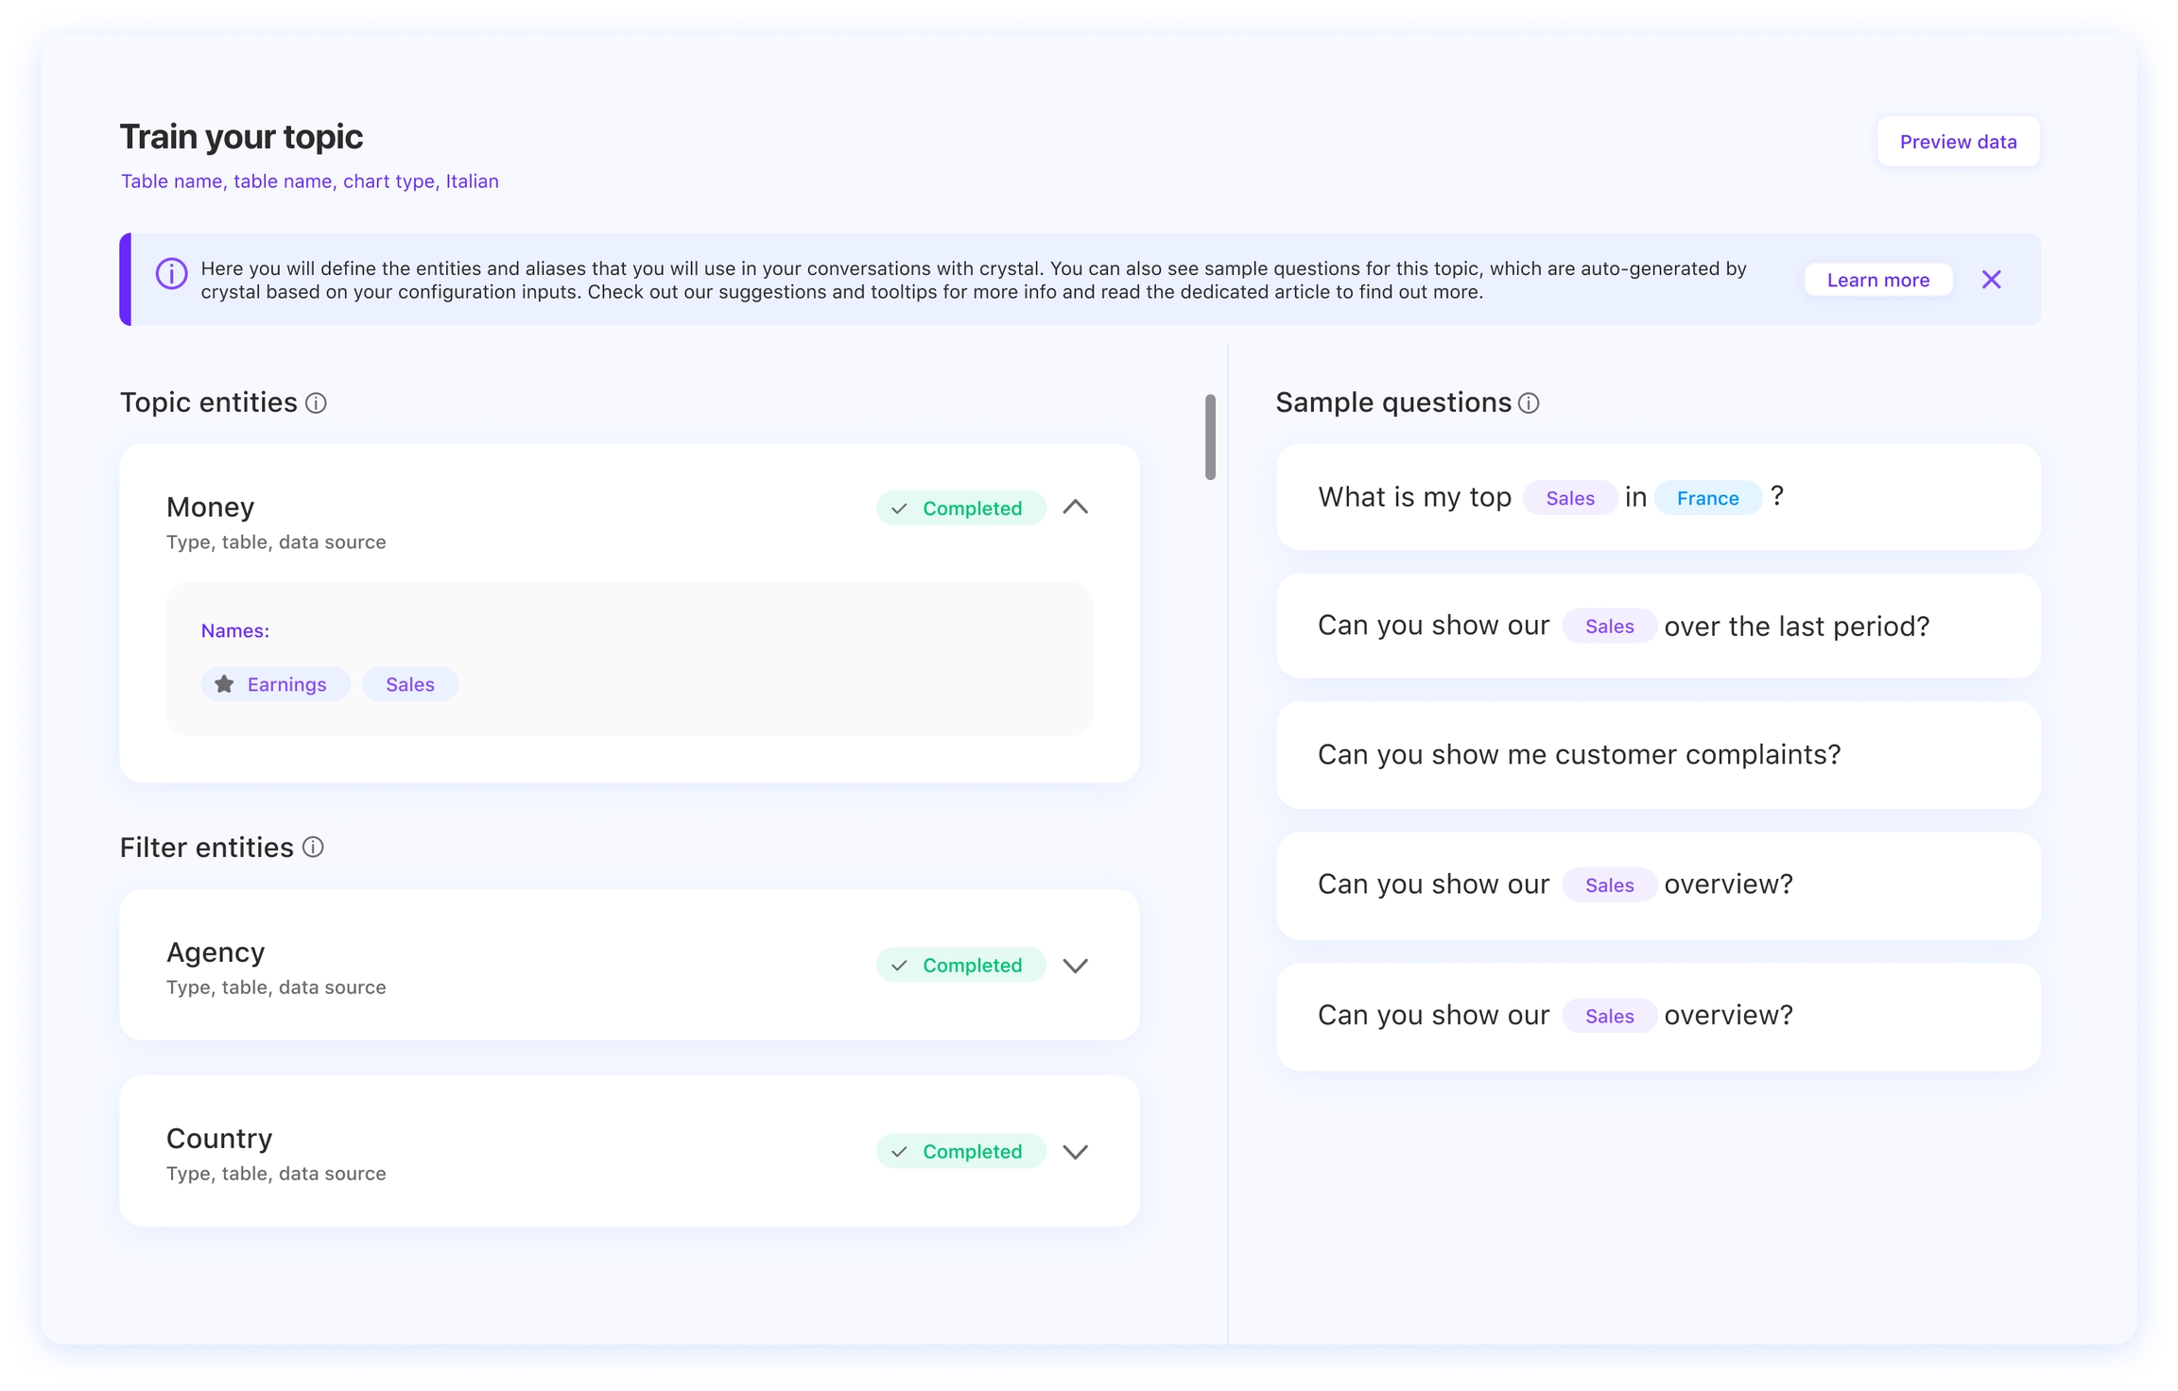Click the banner's purple info circle icon

tap(171, 275)
